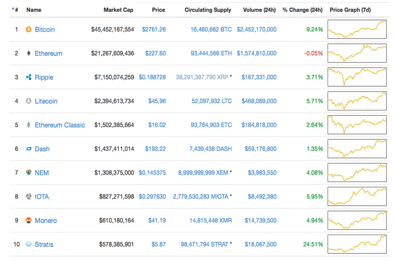Viewport: 395px width, 263px height.
Task: Click Ripple price $0.186728
Action: point(152,77)
